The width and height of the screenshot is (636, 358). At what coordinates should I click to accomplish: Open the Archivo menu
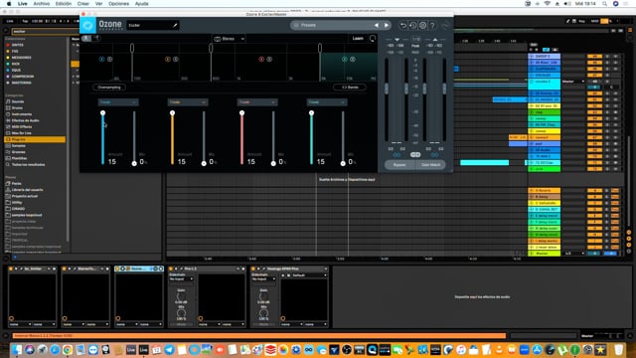coord(42,4)
